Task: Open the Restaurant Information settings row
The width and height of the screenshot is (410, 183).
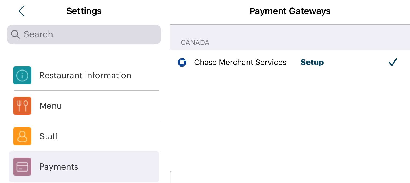Action: 85,75
